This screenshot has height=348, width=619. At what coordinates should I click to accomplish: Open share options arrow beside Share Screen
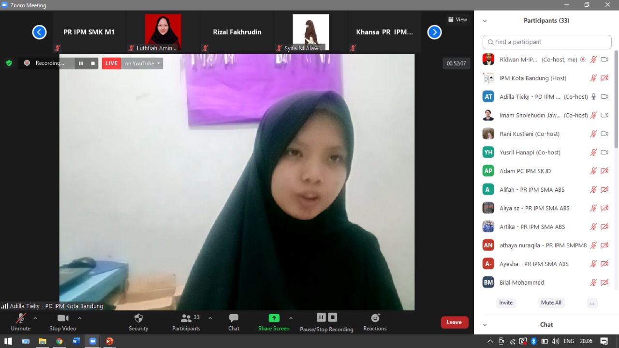[x=291, y=318]
